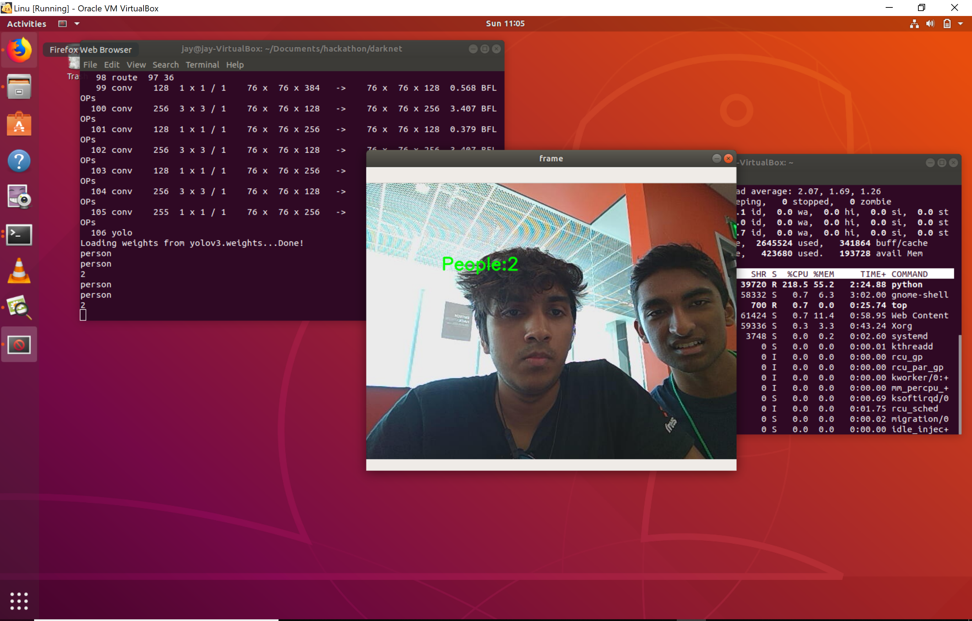Expand the system menu arrow
This screenshot has height=621, width=972.
coord(961,24)
